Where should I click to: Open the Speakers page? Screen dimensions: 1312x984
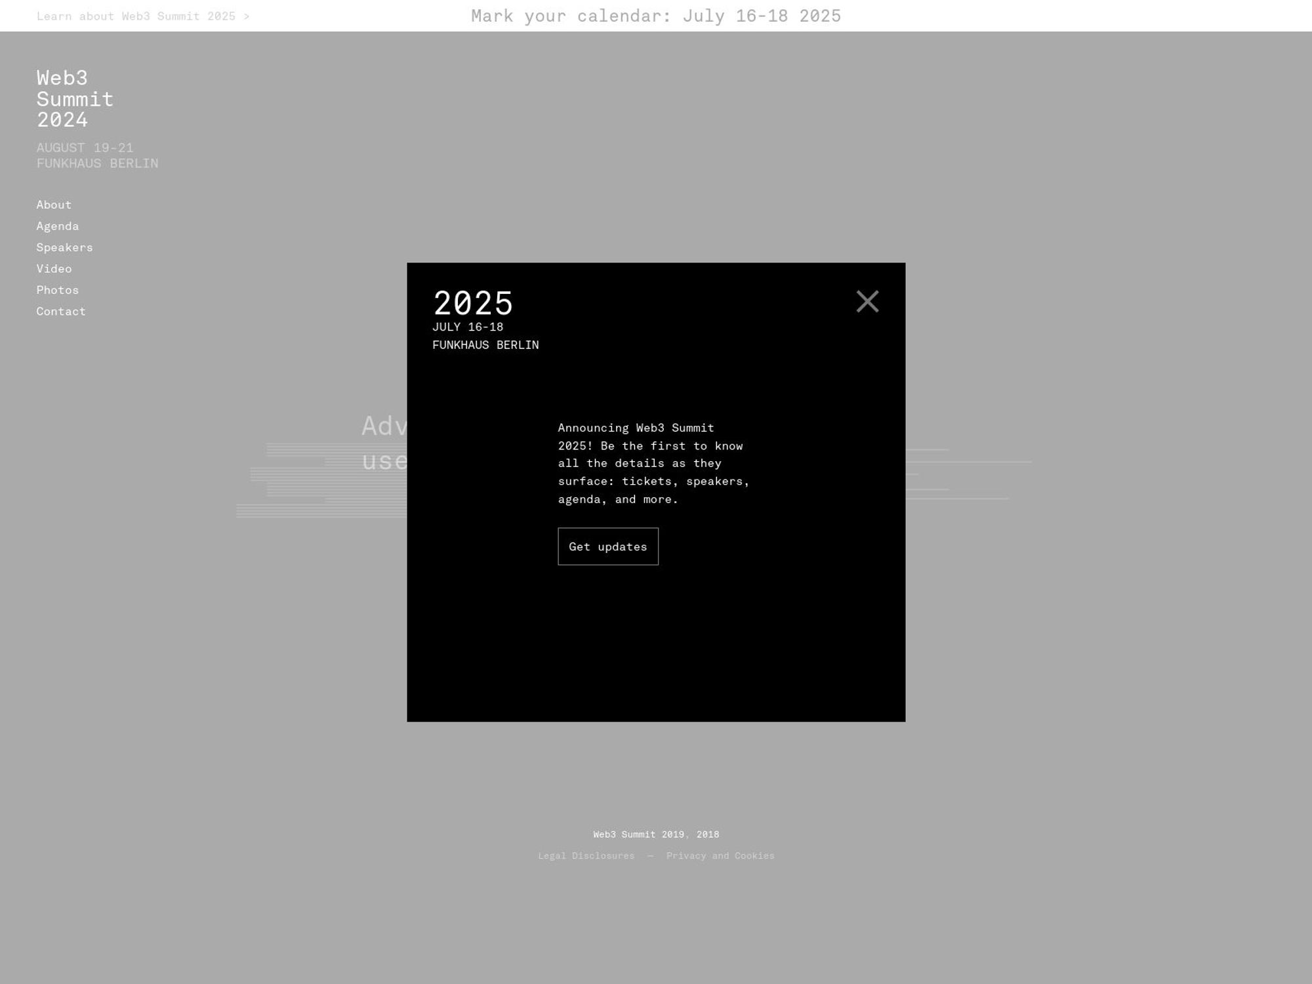point(64,246)
